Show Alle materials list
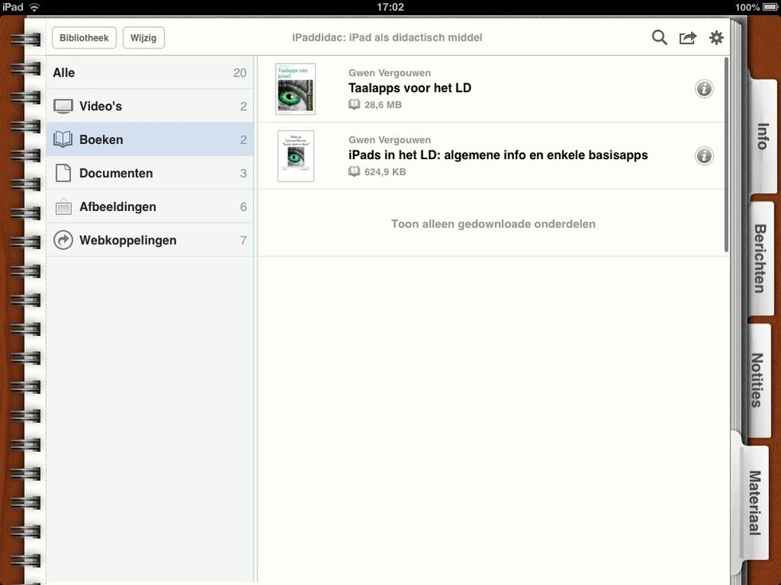 pyautogui.click(x=150, y=72)
